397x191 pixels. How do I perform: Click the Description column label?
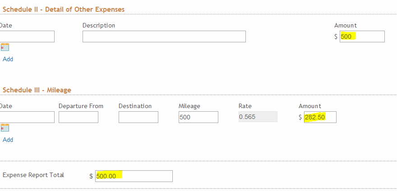click(99, 25)
